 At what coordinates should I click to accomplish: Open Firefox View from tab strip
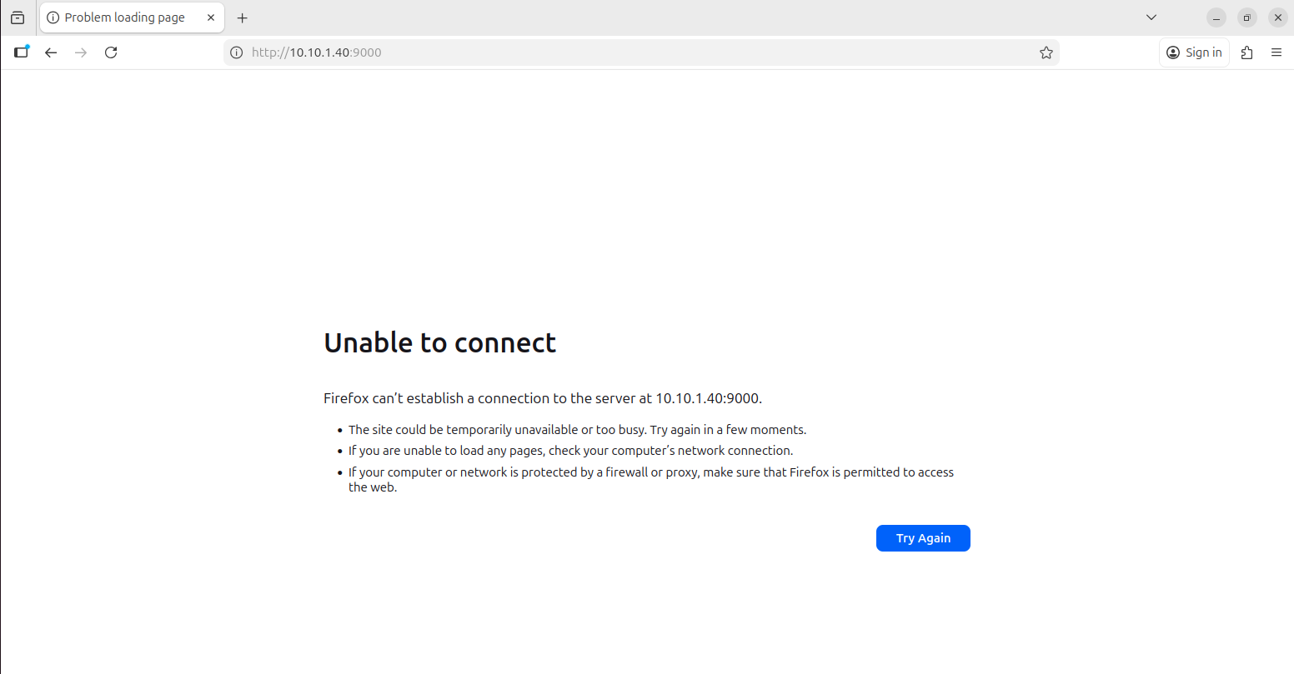point(18,17)
